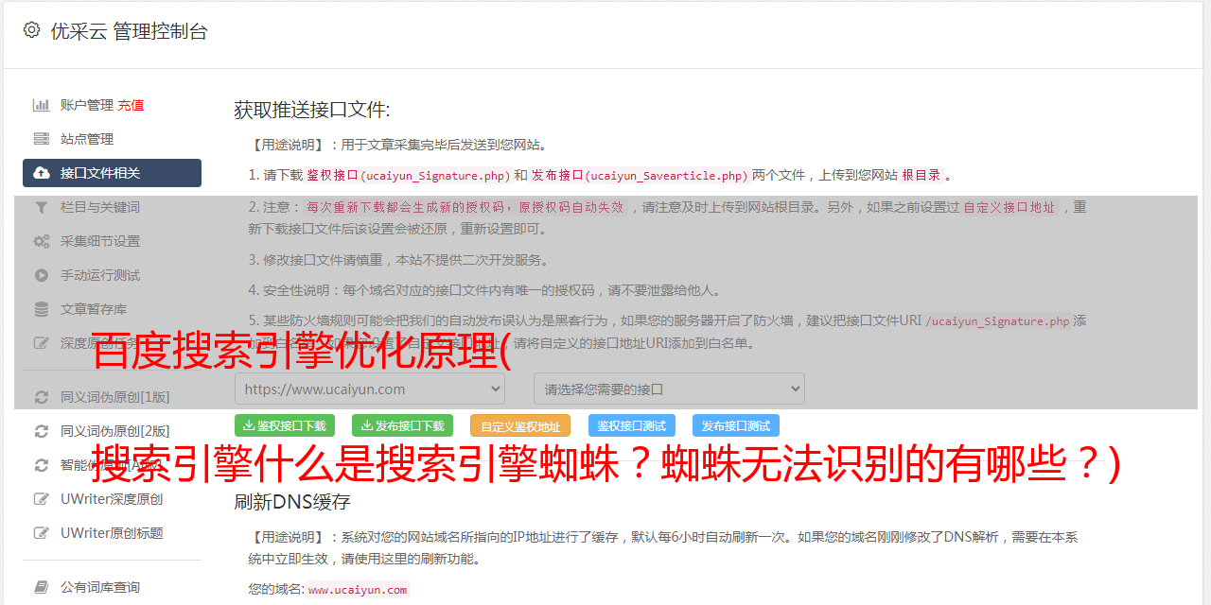Image resolution: width=1211 pixels, height=605 pixels.
Task: Click the edit icon for UWriter深度原创
Action: click(42, 499)
